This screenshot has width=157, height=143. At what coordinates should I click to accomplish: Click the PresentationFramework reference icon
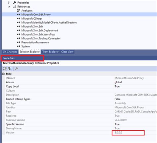click(19, 42)
